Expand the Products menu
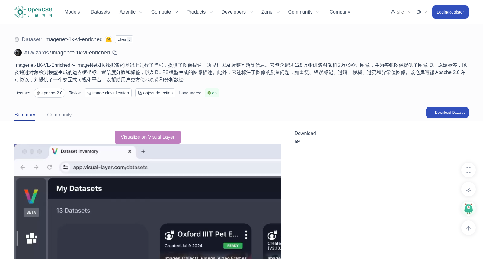 [200, 12]
